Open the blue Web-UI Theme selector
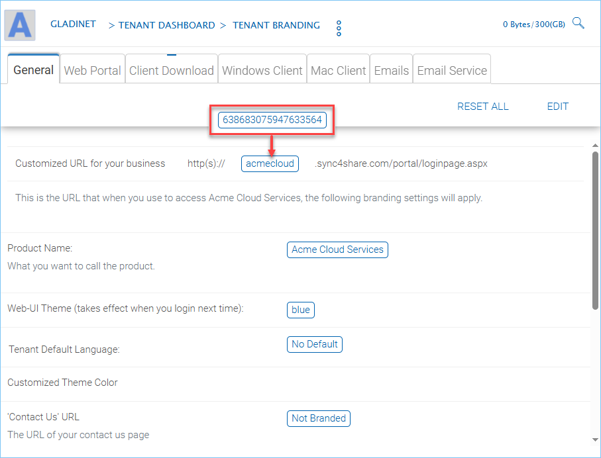Viewport: 601px width, 458px height. (x=301, y=310)
